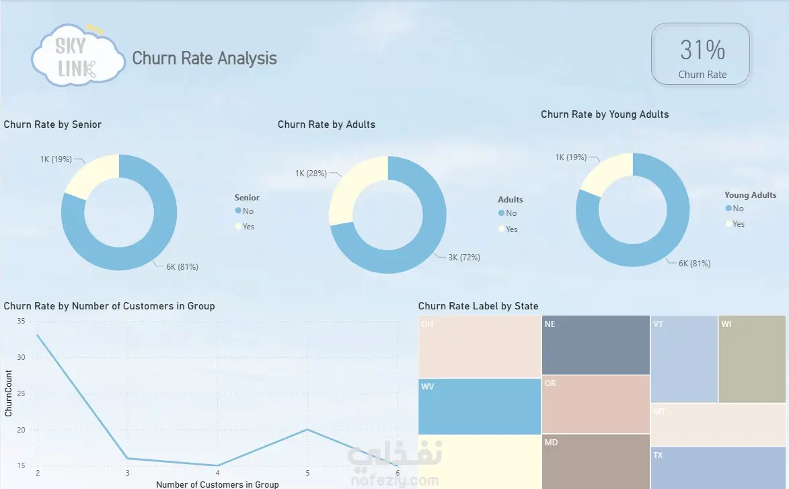Viewport: 789px width, 489px height.
Task: Click the Sky Link cloud logo
Action: click(78, 55)
